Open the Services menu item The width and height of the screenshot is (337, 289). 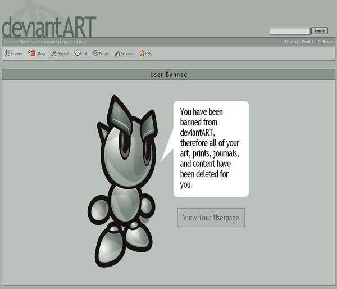tap(127, 53)
